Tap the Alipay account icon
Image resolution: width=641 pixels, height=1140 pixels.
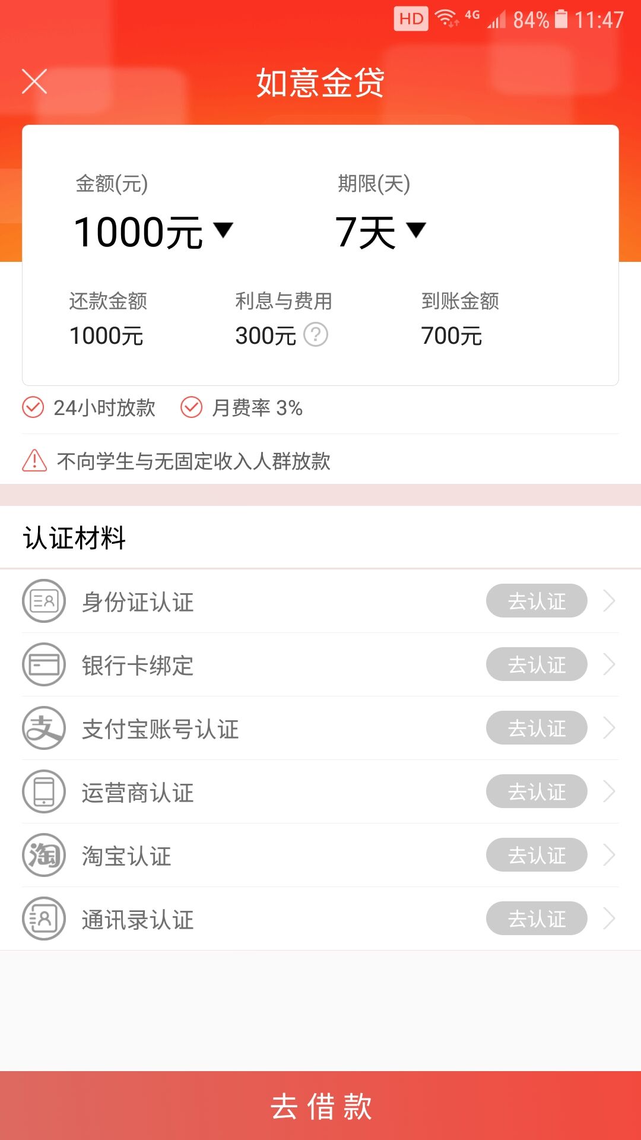click(x=43, y=728)
